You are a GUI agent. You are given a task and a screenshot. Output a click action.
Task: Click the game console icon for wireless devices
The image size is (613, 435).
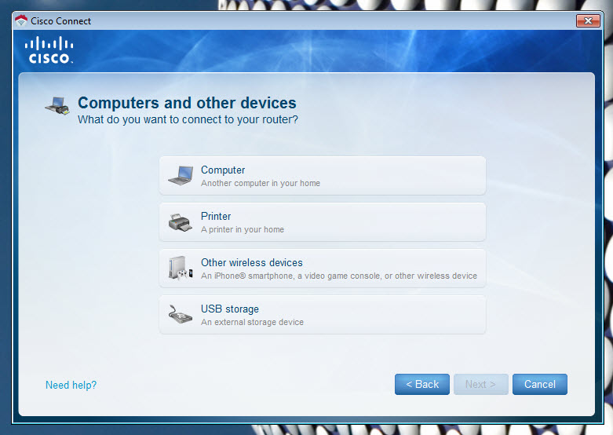181,268
